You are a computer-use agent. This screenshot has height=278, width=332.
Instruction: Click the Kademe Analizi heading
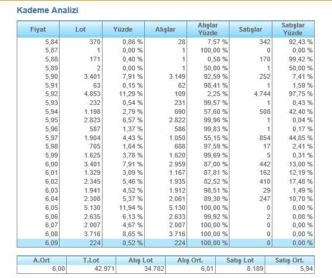(48, 10)
